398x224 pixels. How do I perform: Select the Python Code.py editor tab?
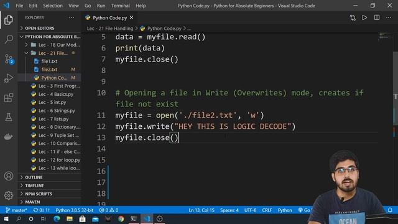click(x=109, y=17)
